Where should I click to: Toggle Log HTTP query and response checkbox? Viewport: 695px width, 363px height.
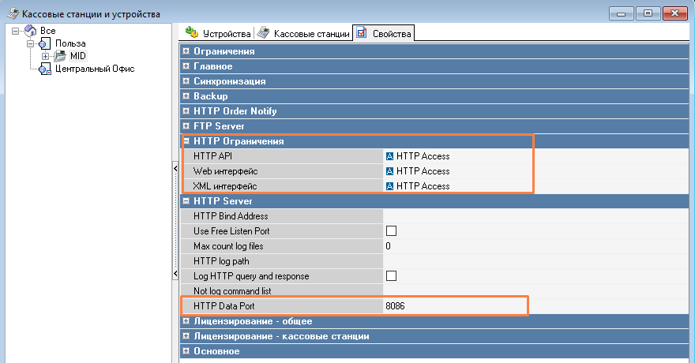tap(391, 276)
